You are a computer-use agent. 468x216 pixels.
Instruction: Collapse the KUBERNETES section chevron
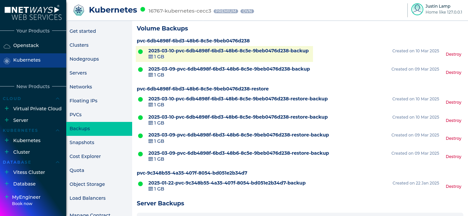coord(58,130)
